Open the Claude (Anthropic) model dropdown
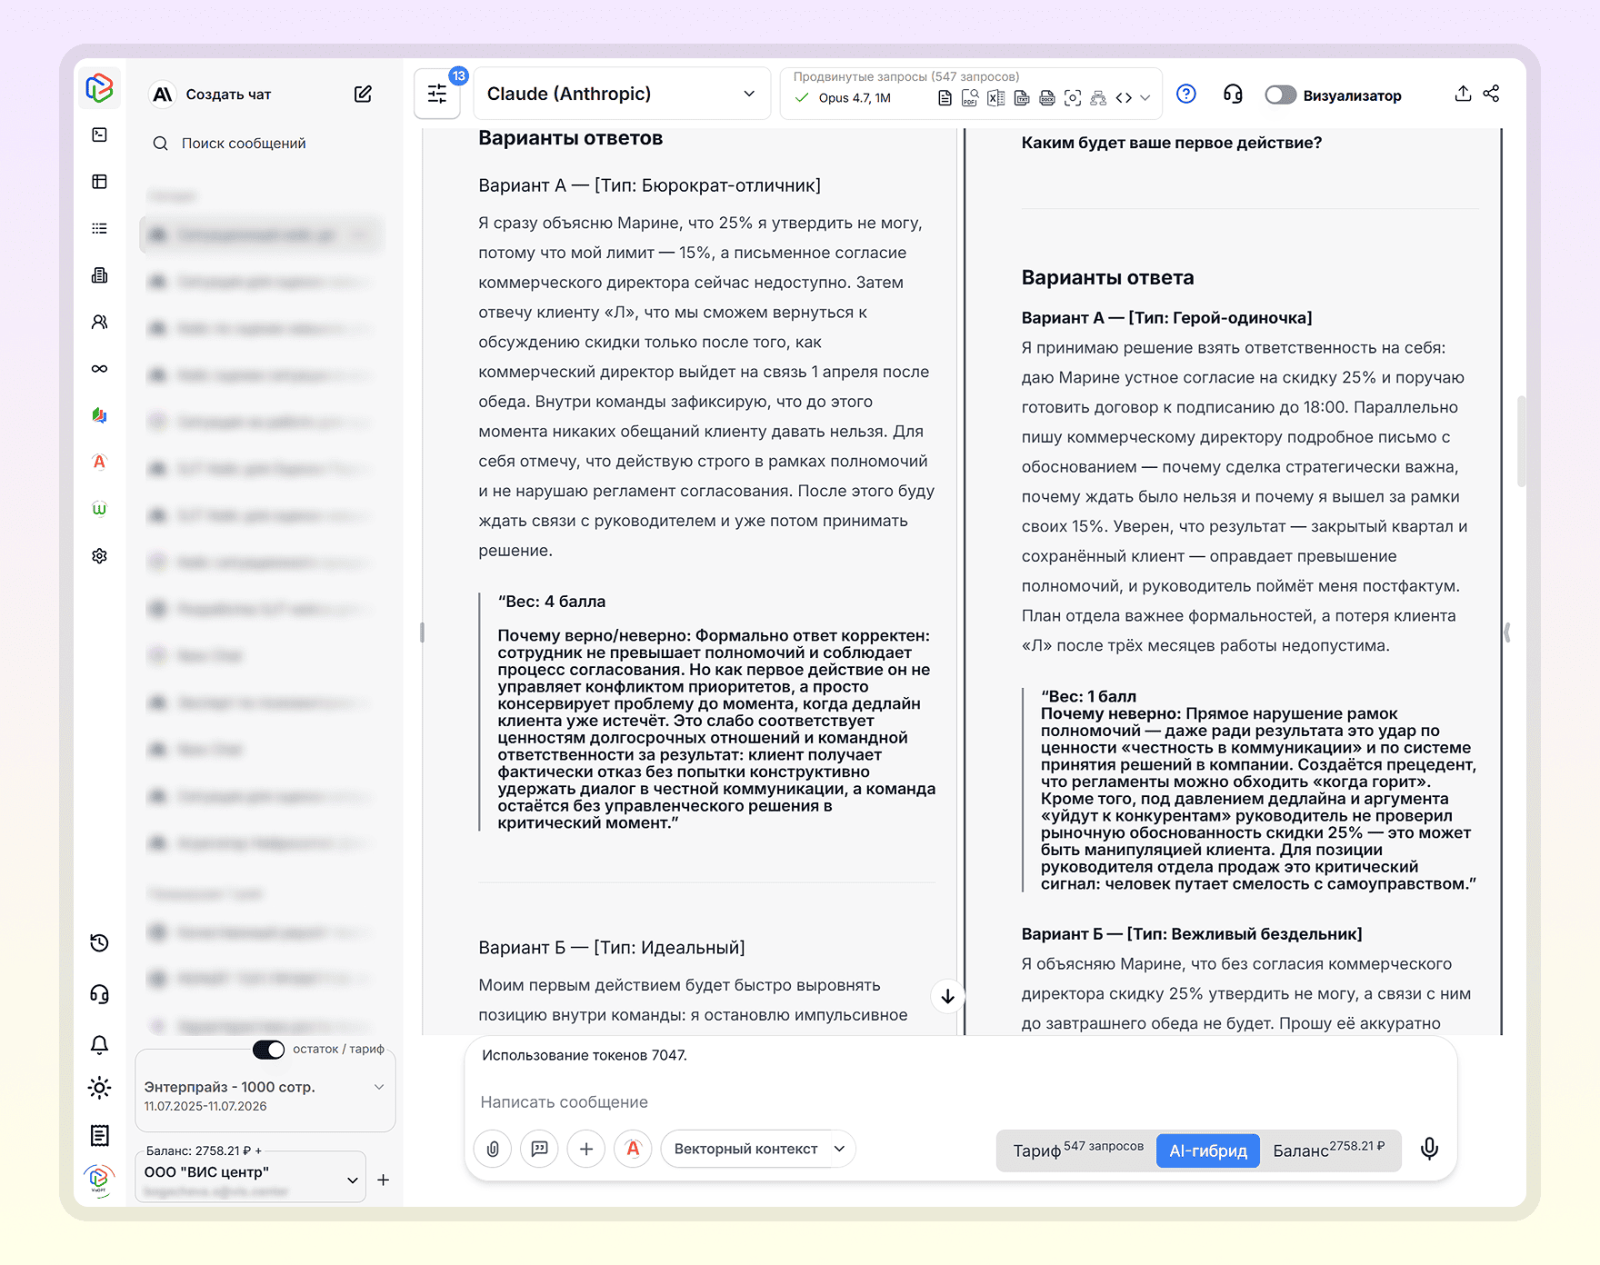1600x1265 pixels. tap(622, 94)
